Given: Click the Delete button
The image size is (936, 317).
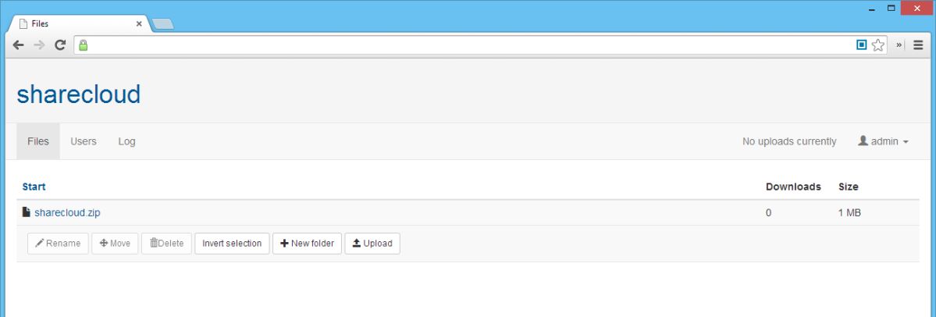Looking at the screenshot, I should point(166,244).
